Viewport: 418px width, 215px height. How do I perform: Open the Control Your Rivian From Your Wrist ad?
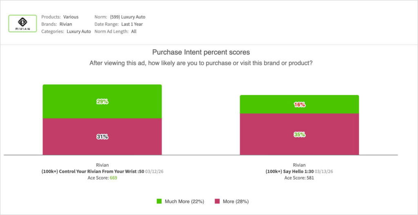(95, 171)
